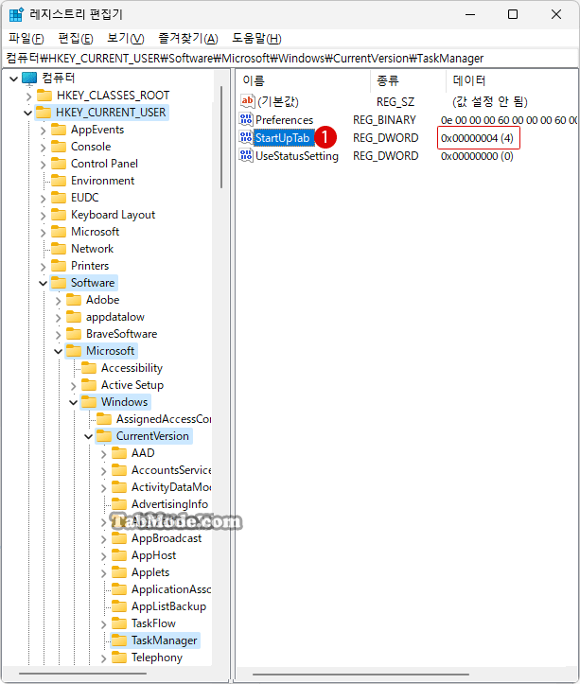The width and height of the screenshot is (580, 684).
Task: Click the BraveSoftware folder icon
Action: (x=74, y=334)
